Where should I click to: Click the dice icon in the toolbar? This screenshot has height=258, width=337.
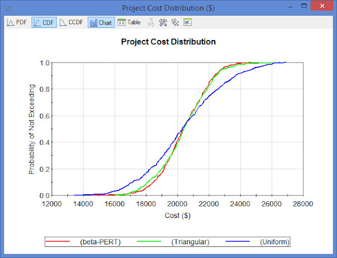(175, 22)
